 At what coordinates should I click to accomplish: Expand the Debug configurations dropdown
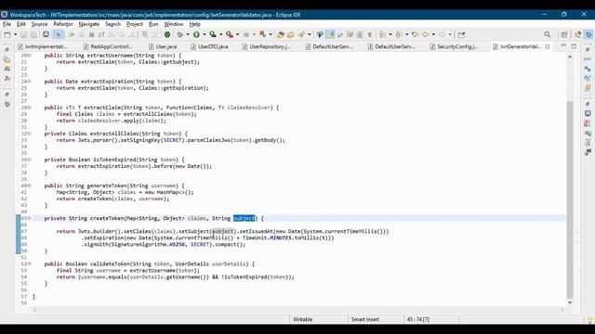point(188,34)
